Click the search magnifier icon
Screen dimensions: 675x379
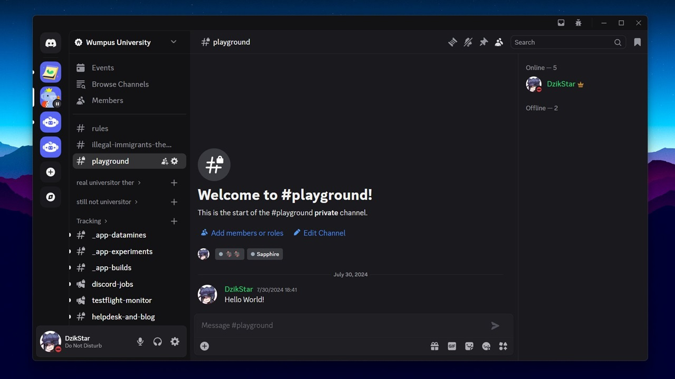[618, 42]
